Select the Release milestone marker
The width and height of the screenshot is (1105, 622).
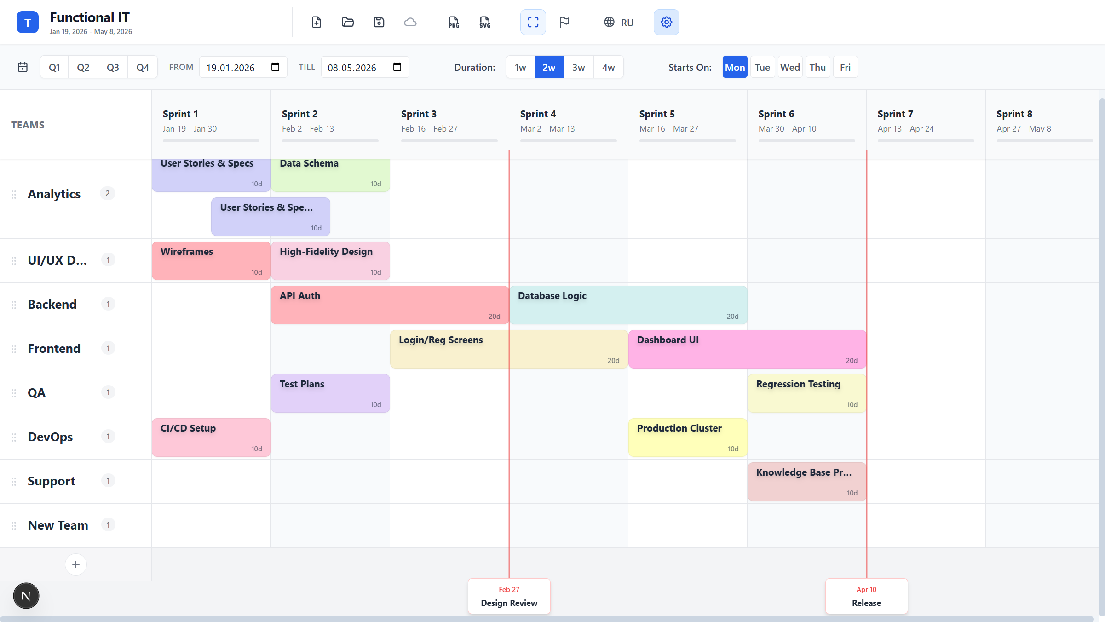[867, 596]
